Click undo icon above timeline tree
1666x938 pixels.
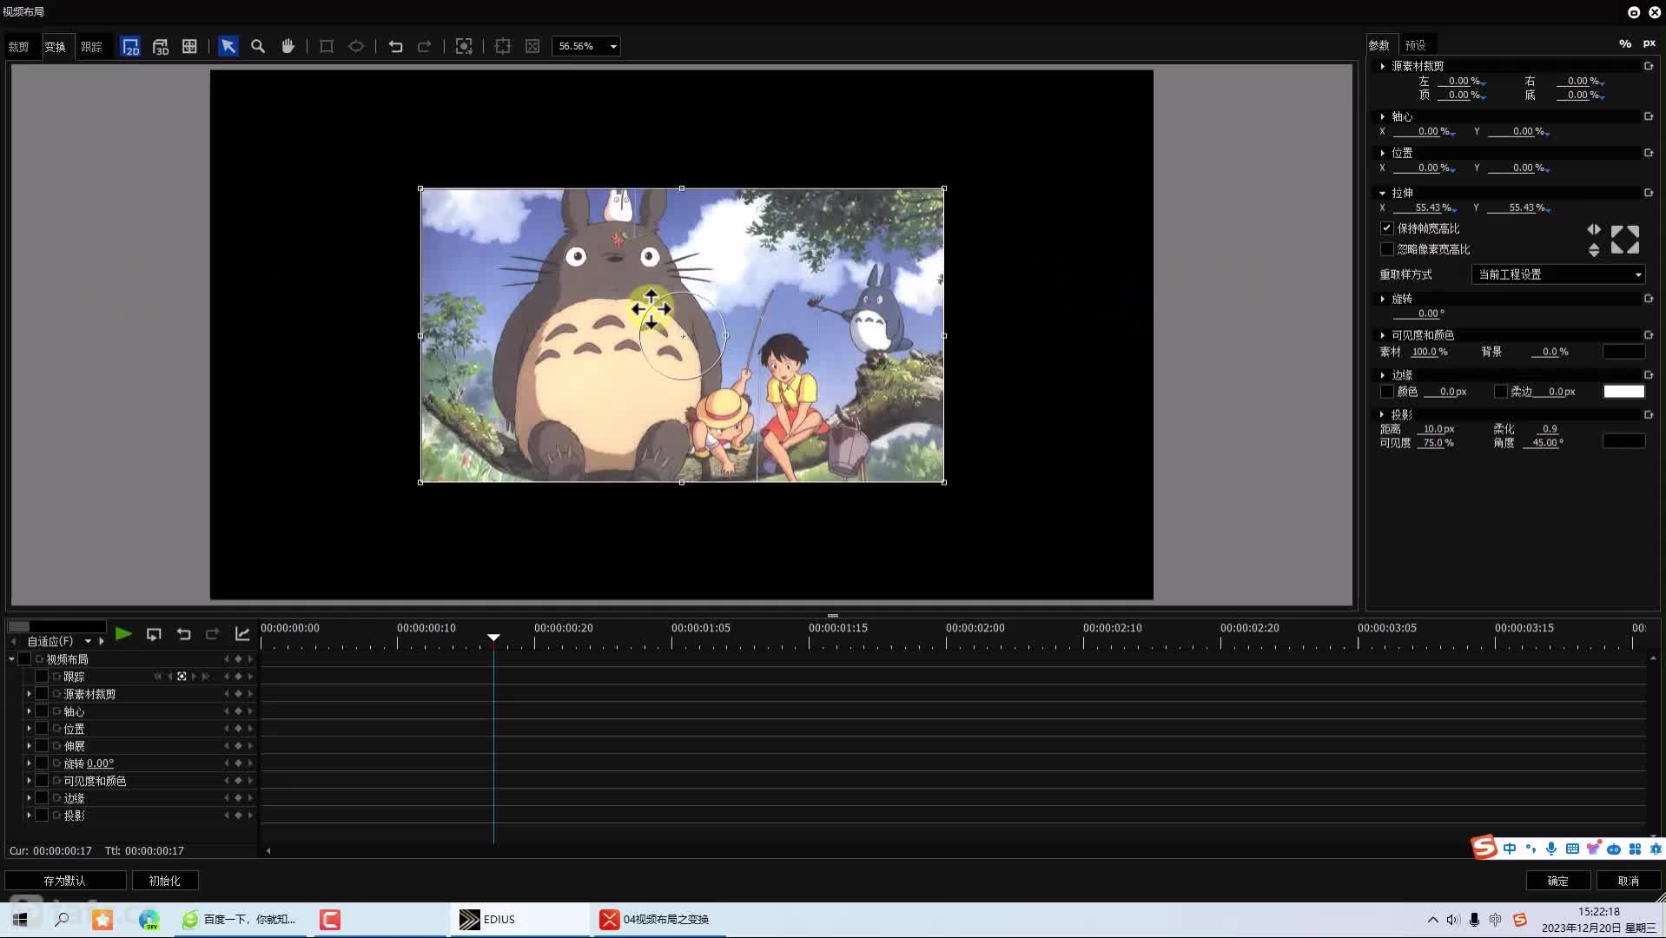coord(183,634)
